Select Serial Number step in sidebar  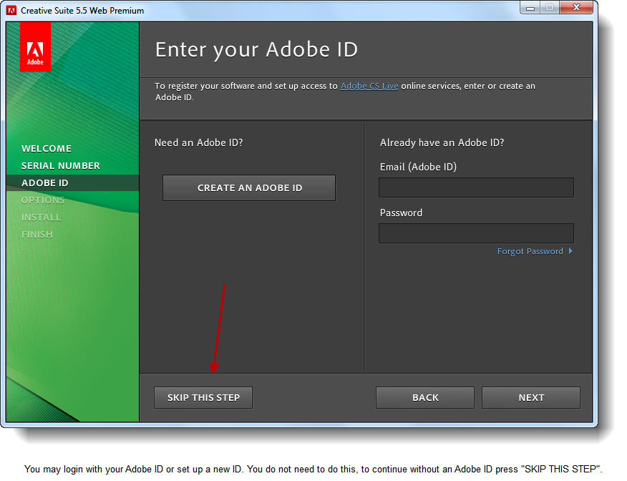coord(61,165)
